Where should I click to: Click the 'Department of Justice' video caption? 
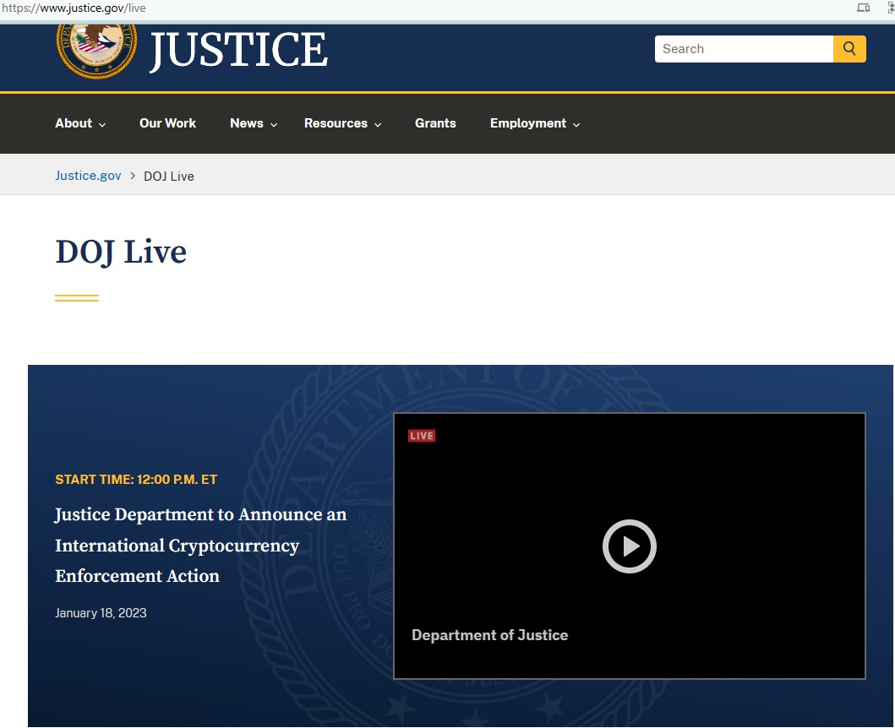point(489,635)
